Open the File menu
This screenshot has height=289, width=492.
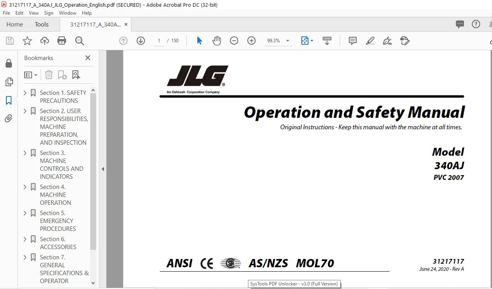pyautogui.click(x=6, y=13)
